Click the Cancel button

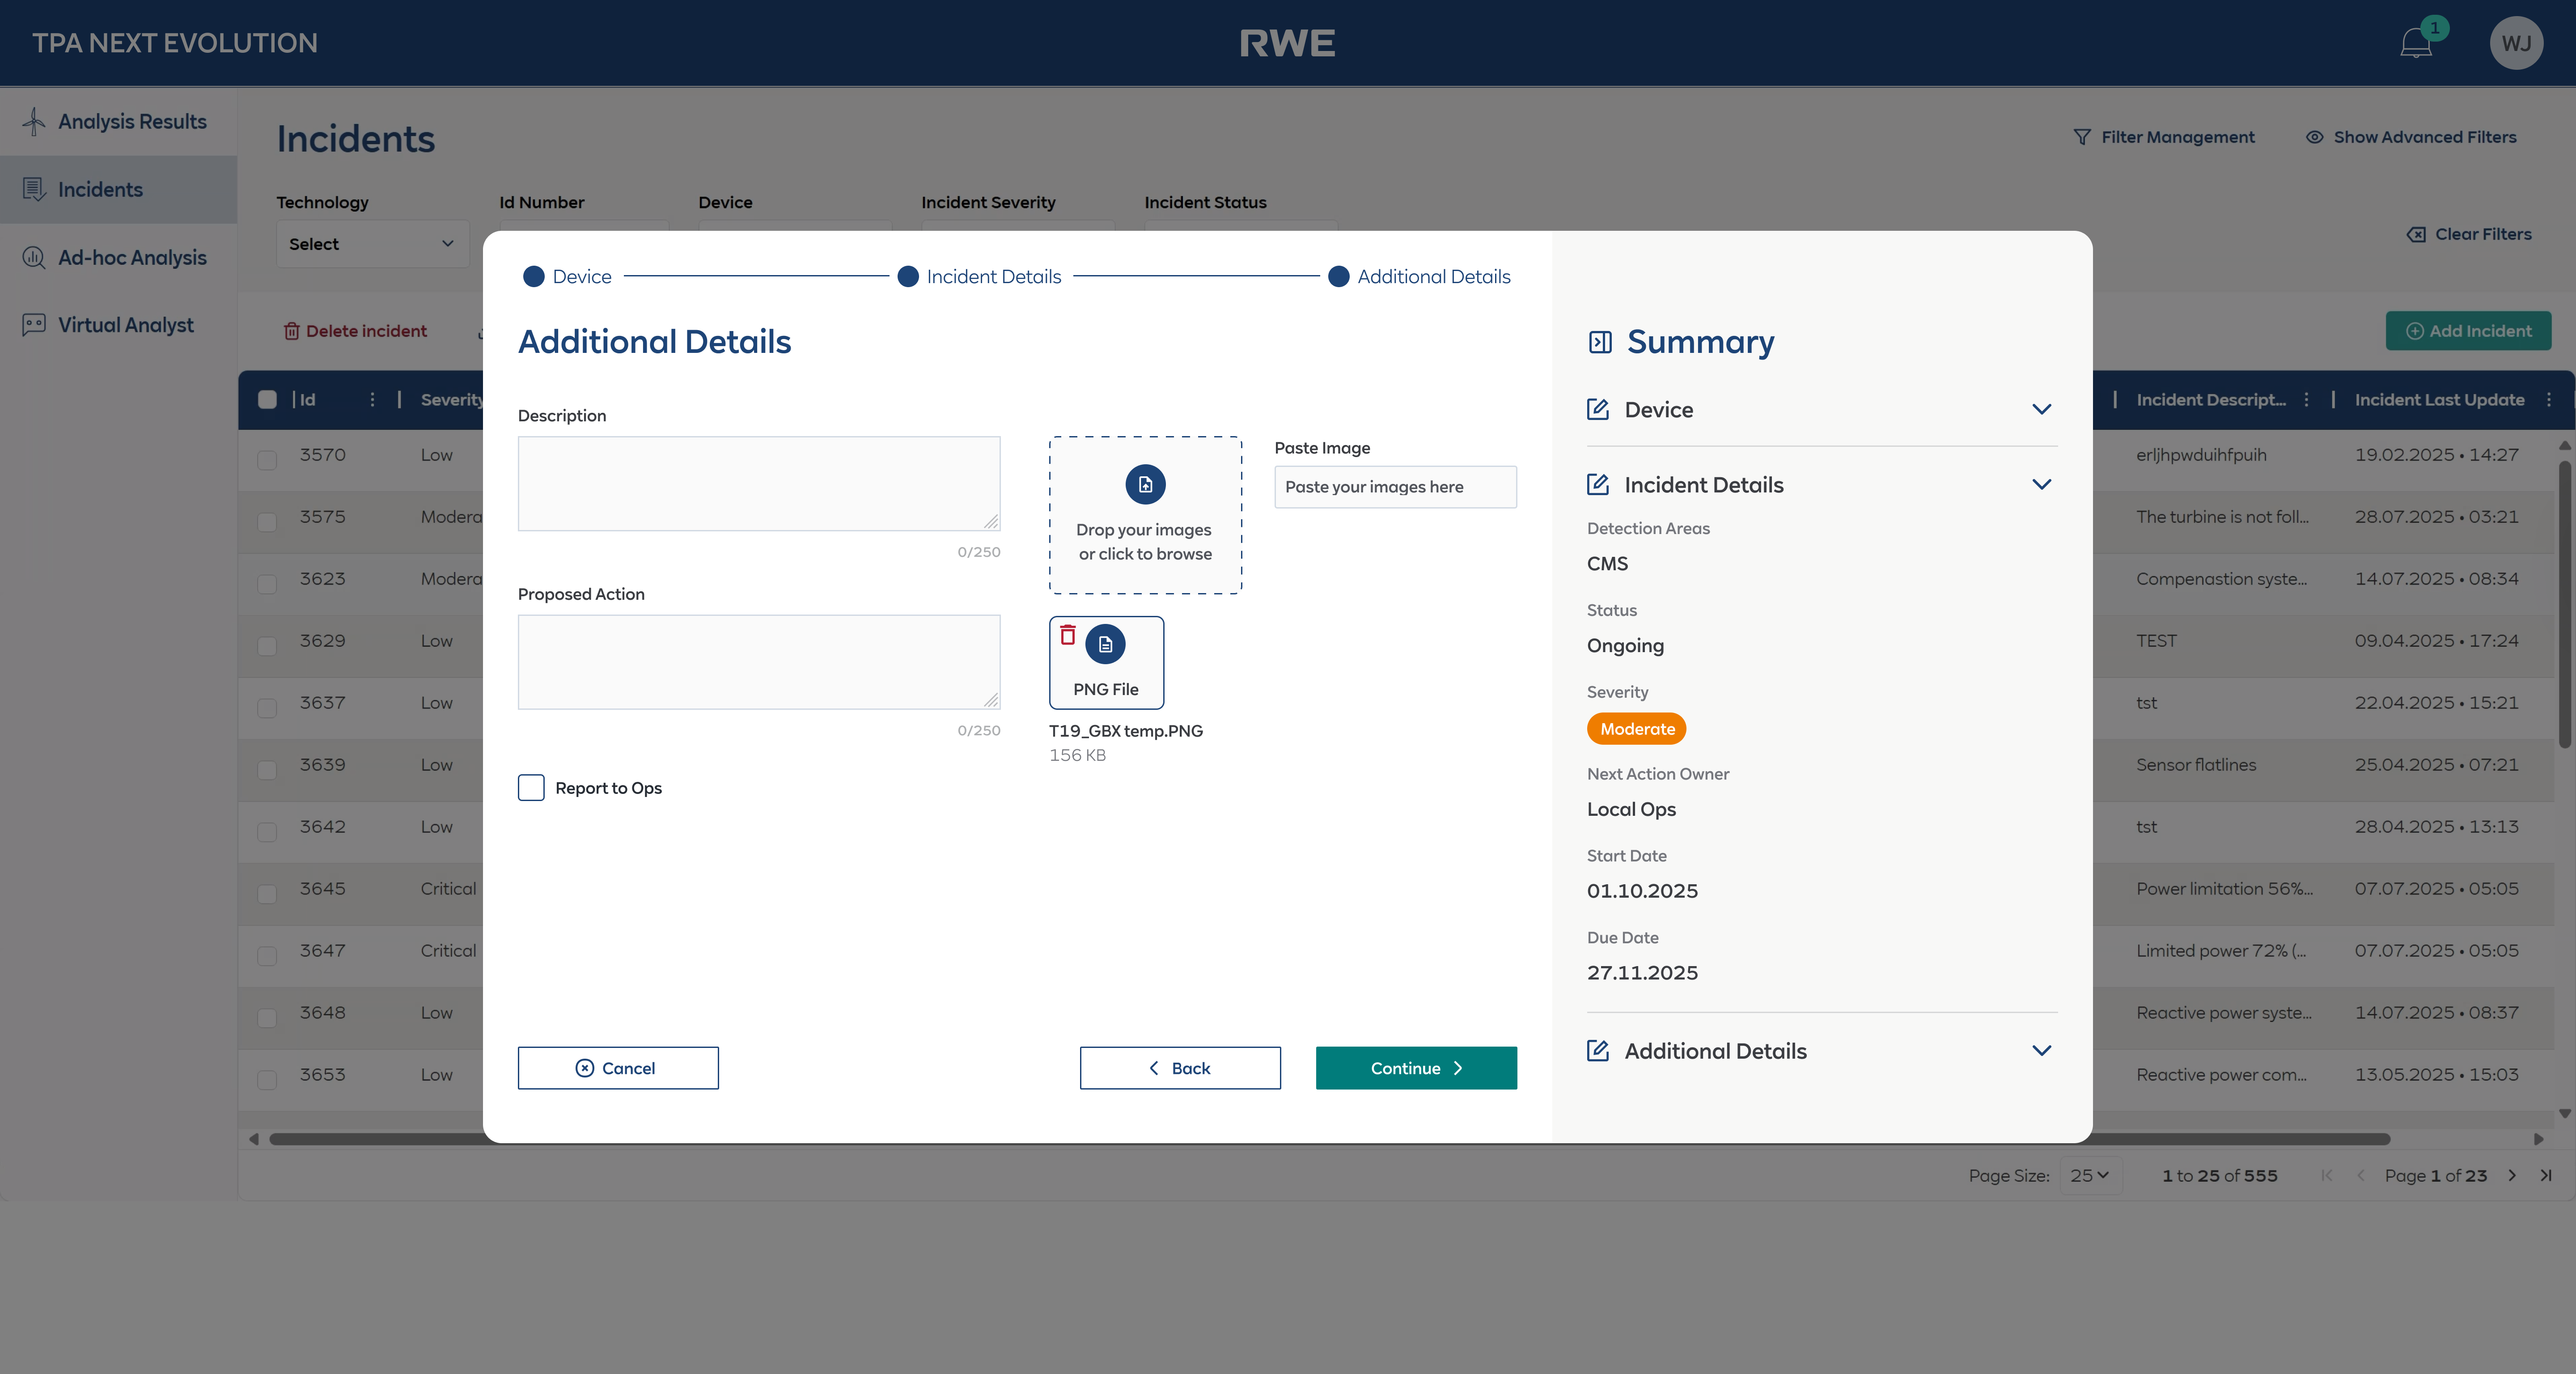point(618,1067)
